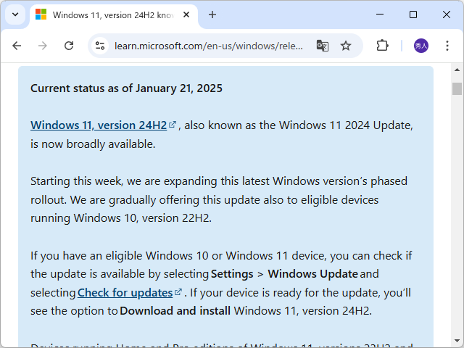Image resolution: width=464 pixels, height=348 pixels.
Task: Close the Windows 11 24H2 tab
Action: coord(188,14)
